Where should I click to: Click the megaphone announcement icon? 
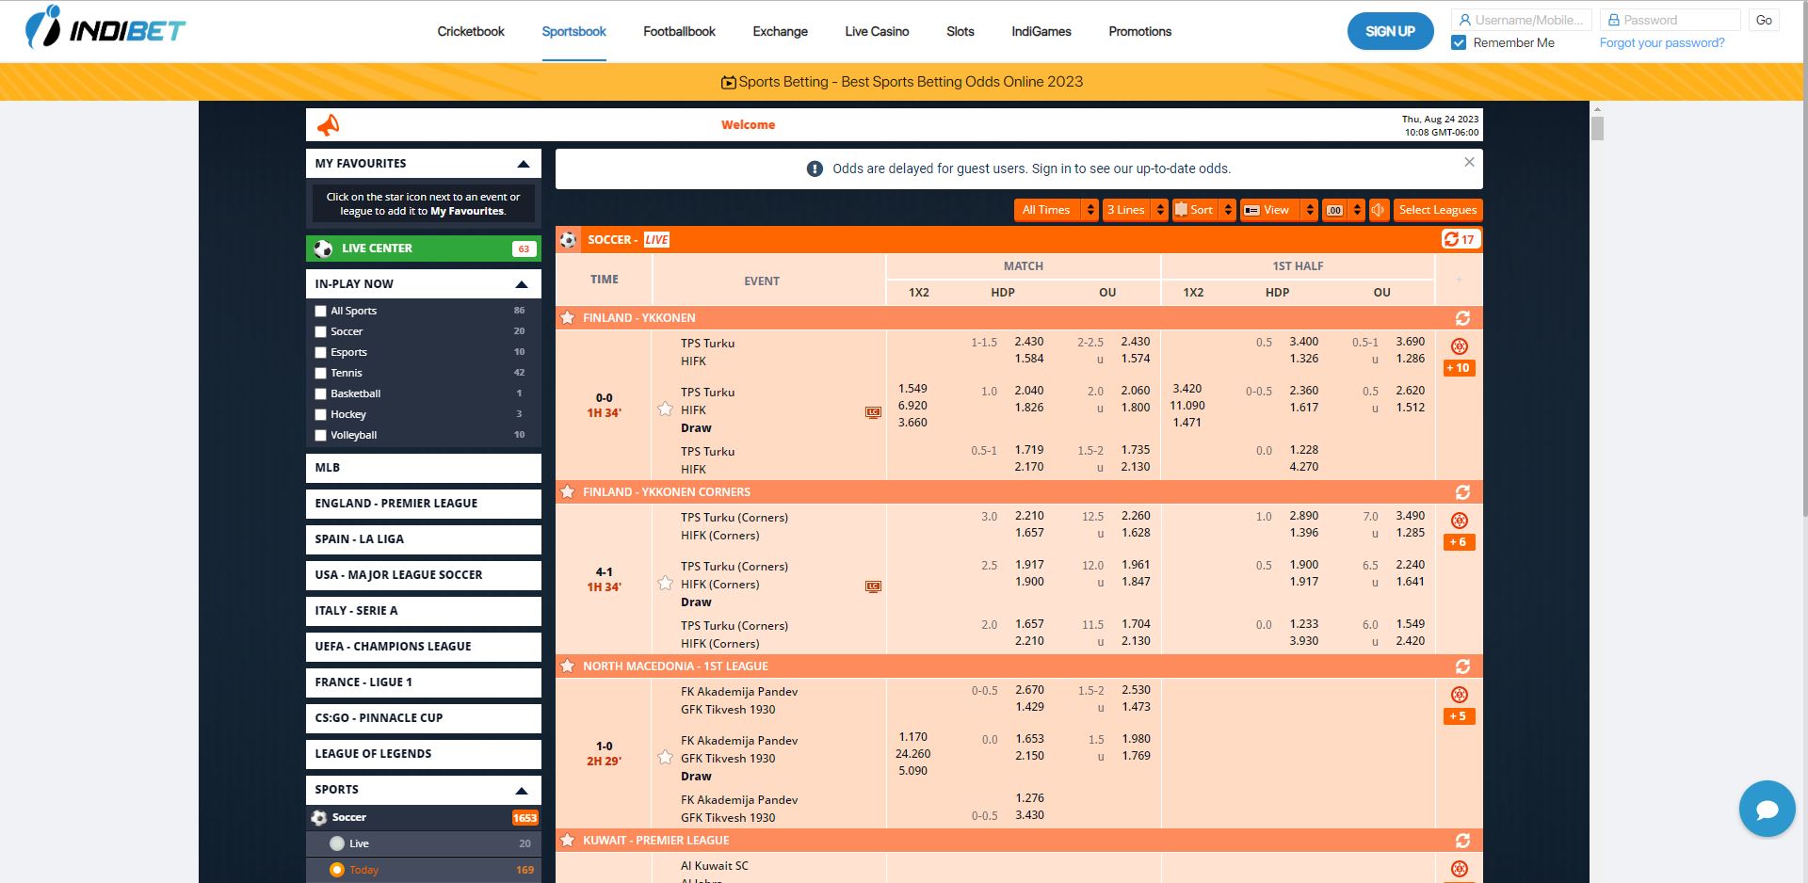pos(328,124)
